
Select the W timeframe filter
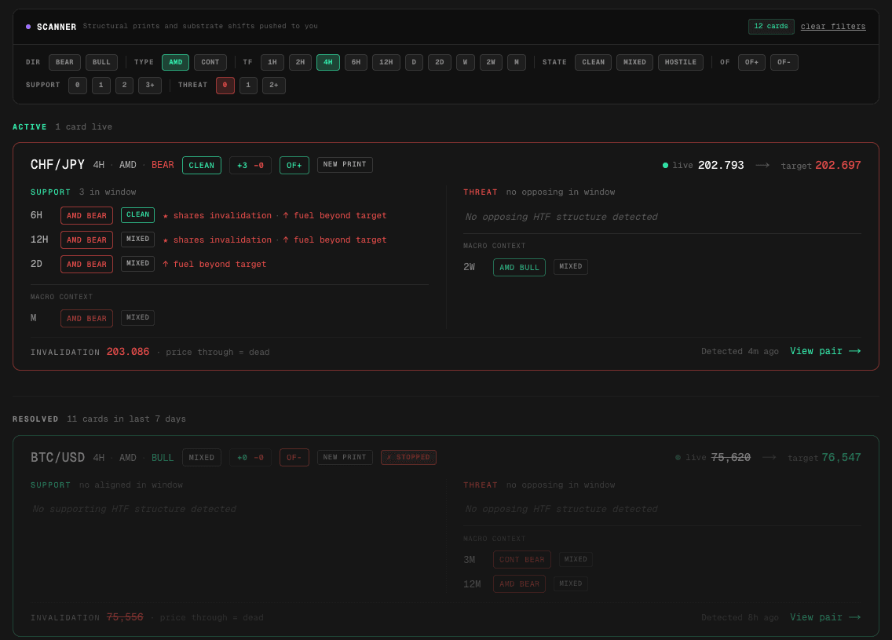[465, 62]
